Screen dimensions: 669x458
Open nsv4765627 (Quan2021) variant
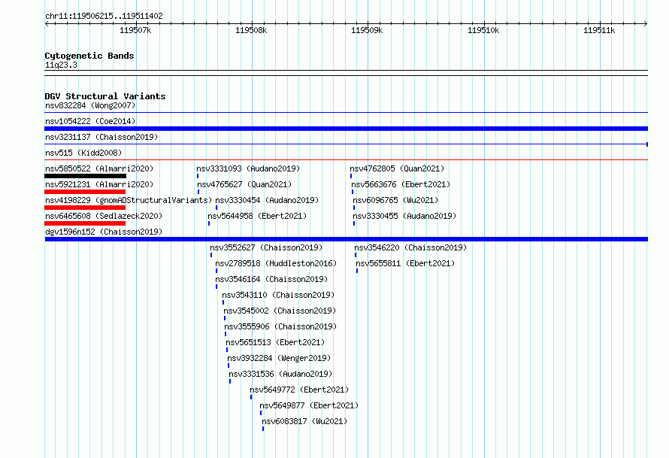coord(244,184)
